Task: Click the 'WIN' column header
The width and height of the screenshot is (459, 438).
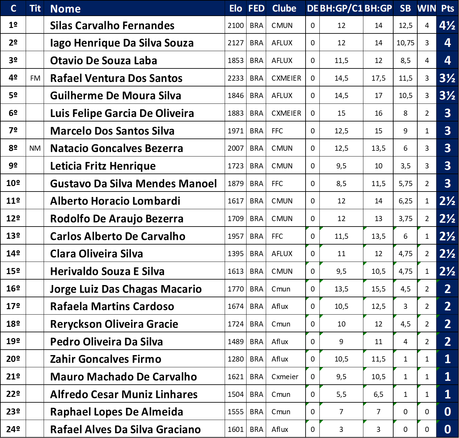Action: tap(427, 8)
